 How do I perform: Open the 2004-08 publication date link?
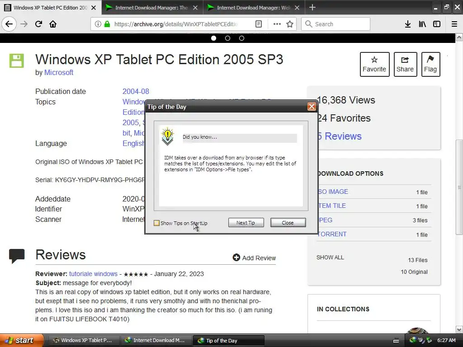(136, 91)
